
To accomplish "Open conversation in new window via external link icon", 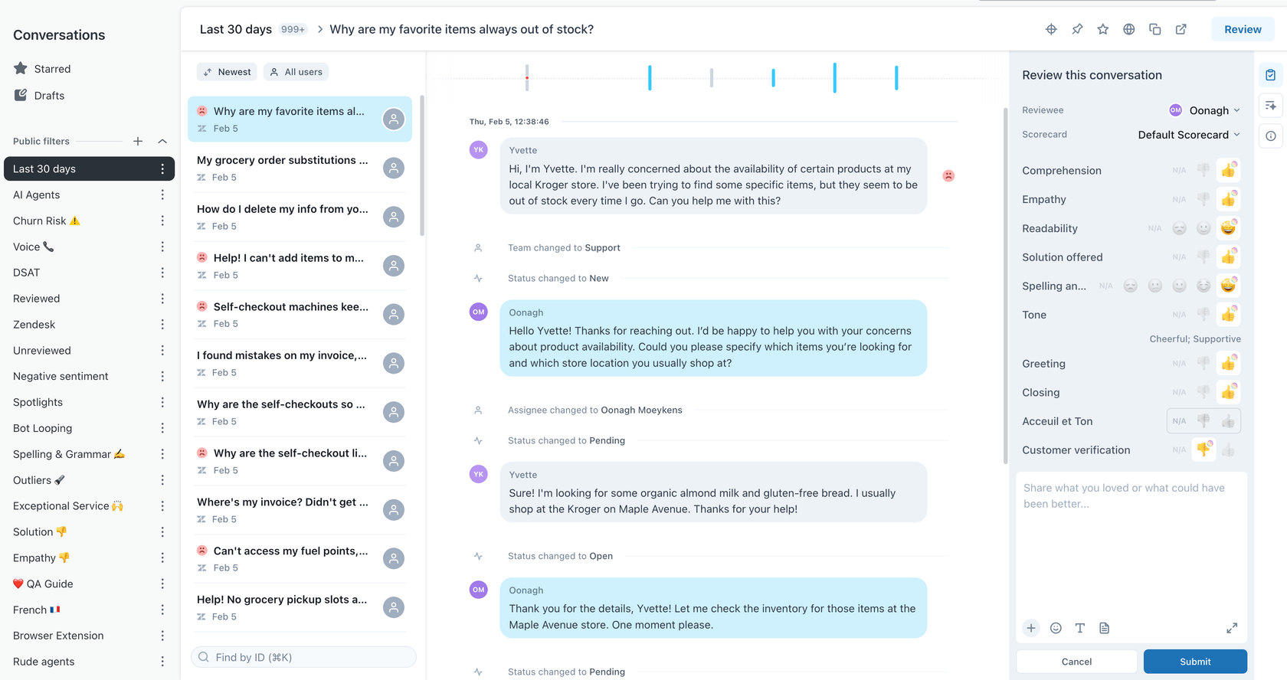I will click(1181, 28).
